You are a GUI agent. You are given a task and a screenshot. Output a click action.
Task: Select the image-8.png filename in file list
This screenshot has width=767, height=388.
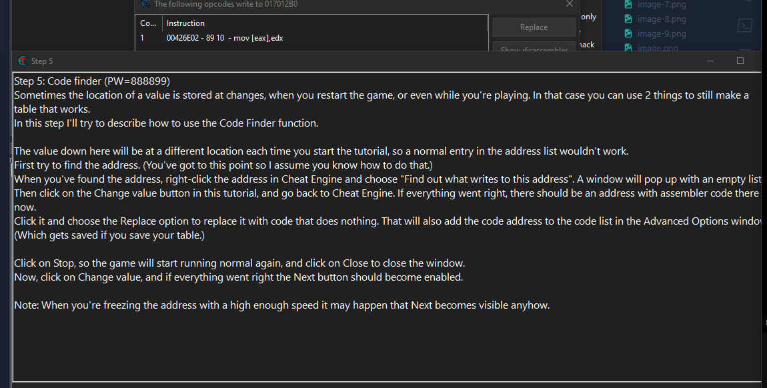662,19
